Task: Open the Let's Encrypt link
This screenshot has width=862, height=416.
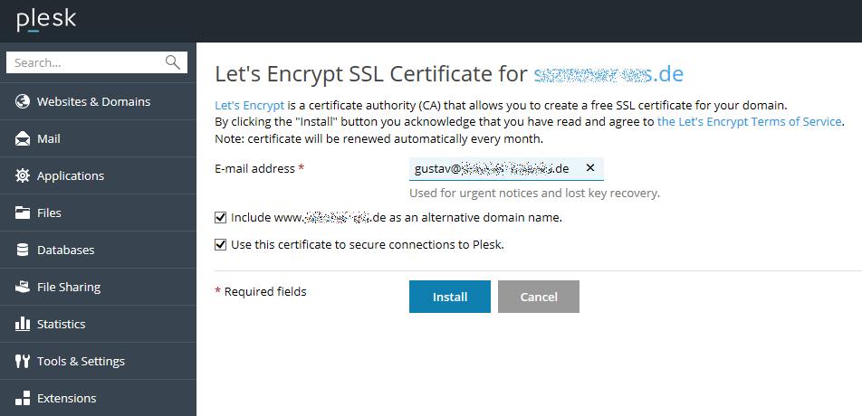Action: [249, 105]
